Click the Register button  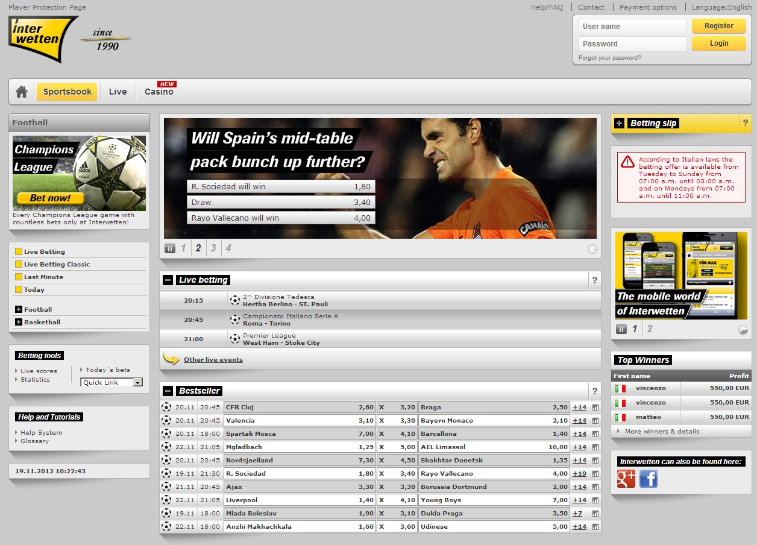718,26
